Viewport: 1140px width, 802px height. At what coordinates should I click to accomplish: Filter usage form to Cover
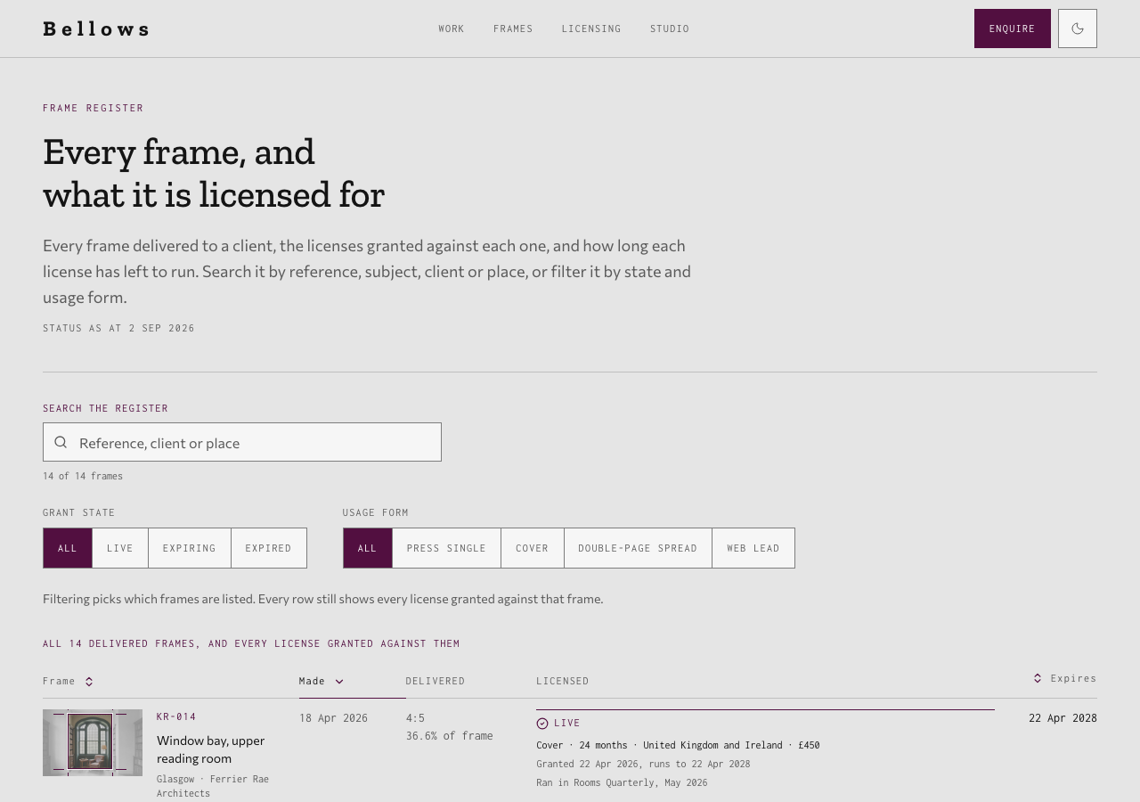[x=533, y=548]
